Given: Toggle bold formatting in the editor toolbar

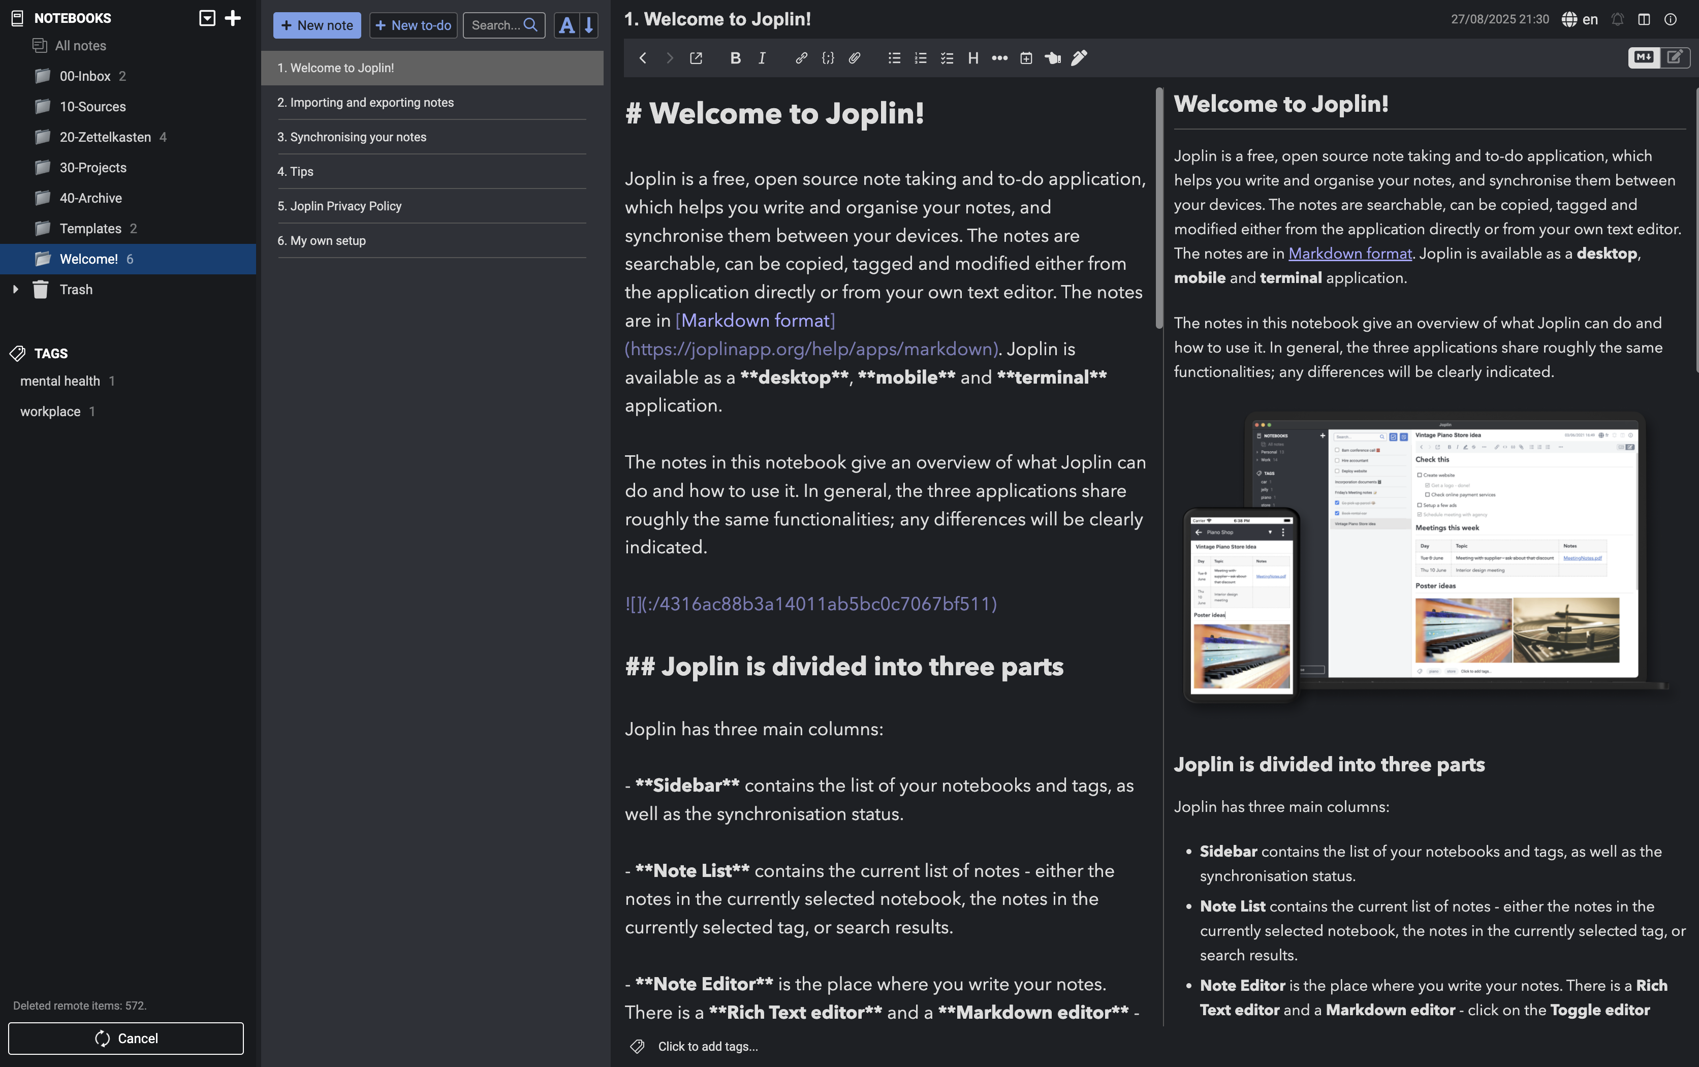Looking at the screenshot, I should pos(735,58).
